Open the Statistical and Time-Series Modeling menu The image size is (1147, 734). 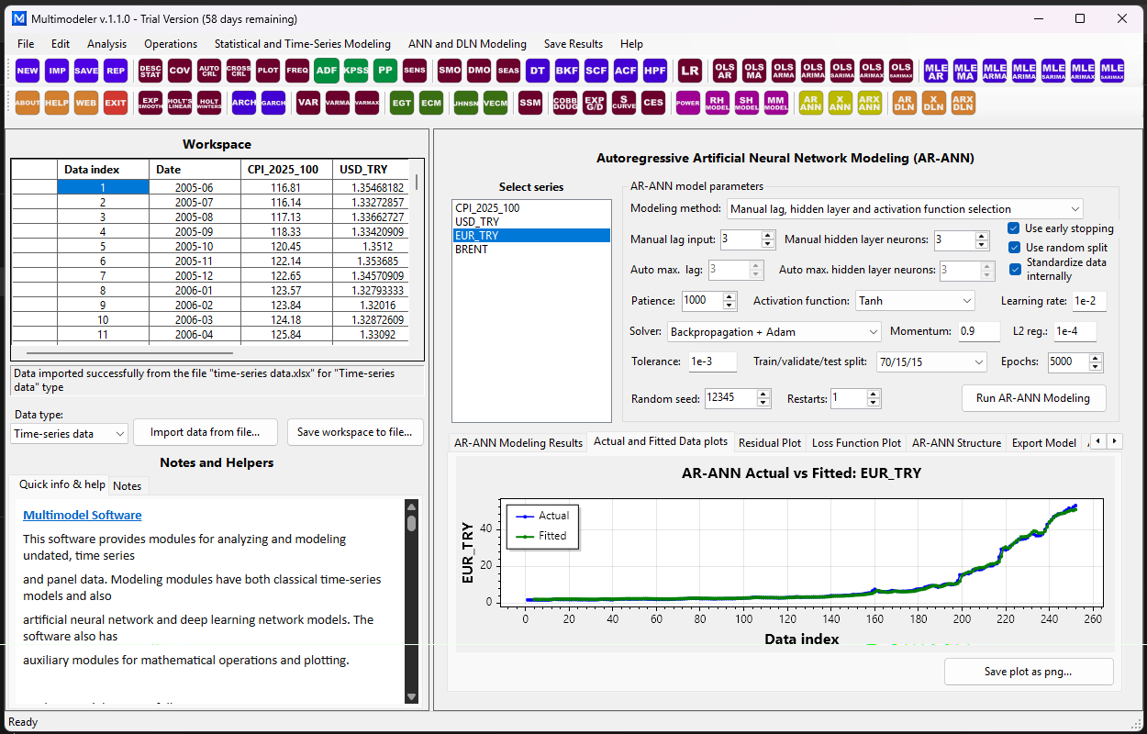click(x=303, y=43)
